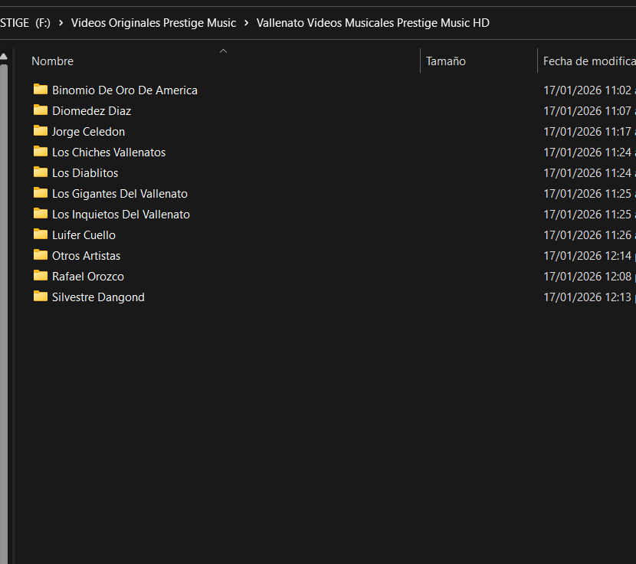Go to PRESTIGE (F:) drive in breadcrumb
Image resolution: width=636 pixels, height=564 pixels.
(25, 23)
